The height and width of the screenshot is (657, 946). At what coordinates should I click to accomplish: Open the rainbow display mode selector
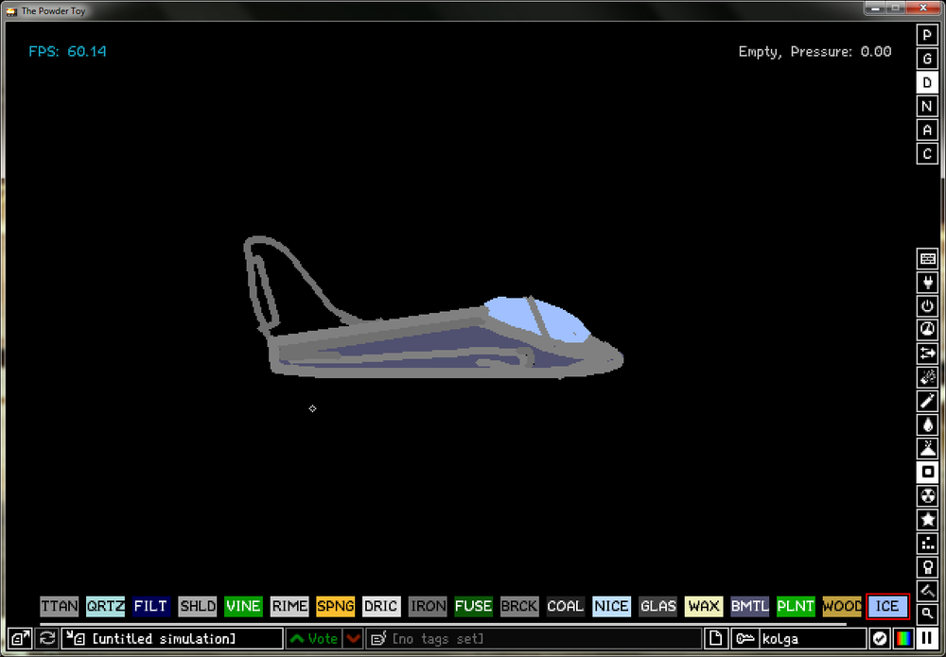(x=902, y=638)
